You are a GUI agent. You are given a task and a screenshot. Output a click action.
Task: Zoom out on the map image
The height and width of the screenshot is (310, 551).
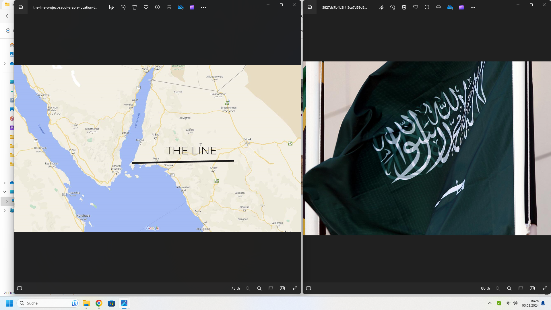tap(248, 288)
